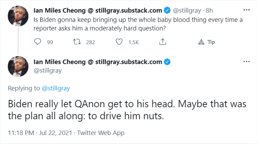Click the @stillgray handle under second name

click(x=48, y=70)
